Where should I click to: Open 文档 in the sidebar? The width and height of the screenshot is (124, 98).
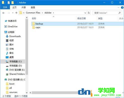click(11, 49)
